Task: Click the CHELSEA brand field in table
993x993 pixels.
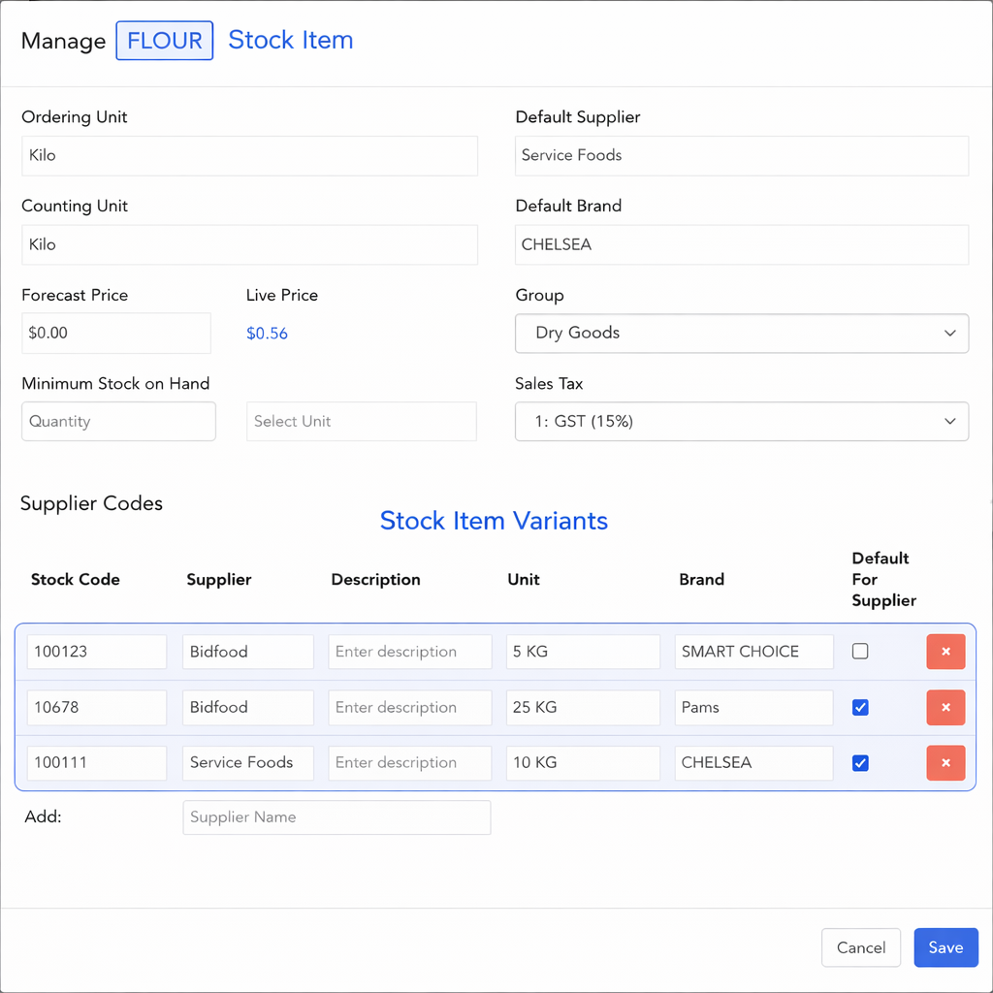Action: (x=753, y=762)
